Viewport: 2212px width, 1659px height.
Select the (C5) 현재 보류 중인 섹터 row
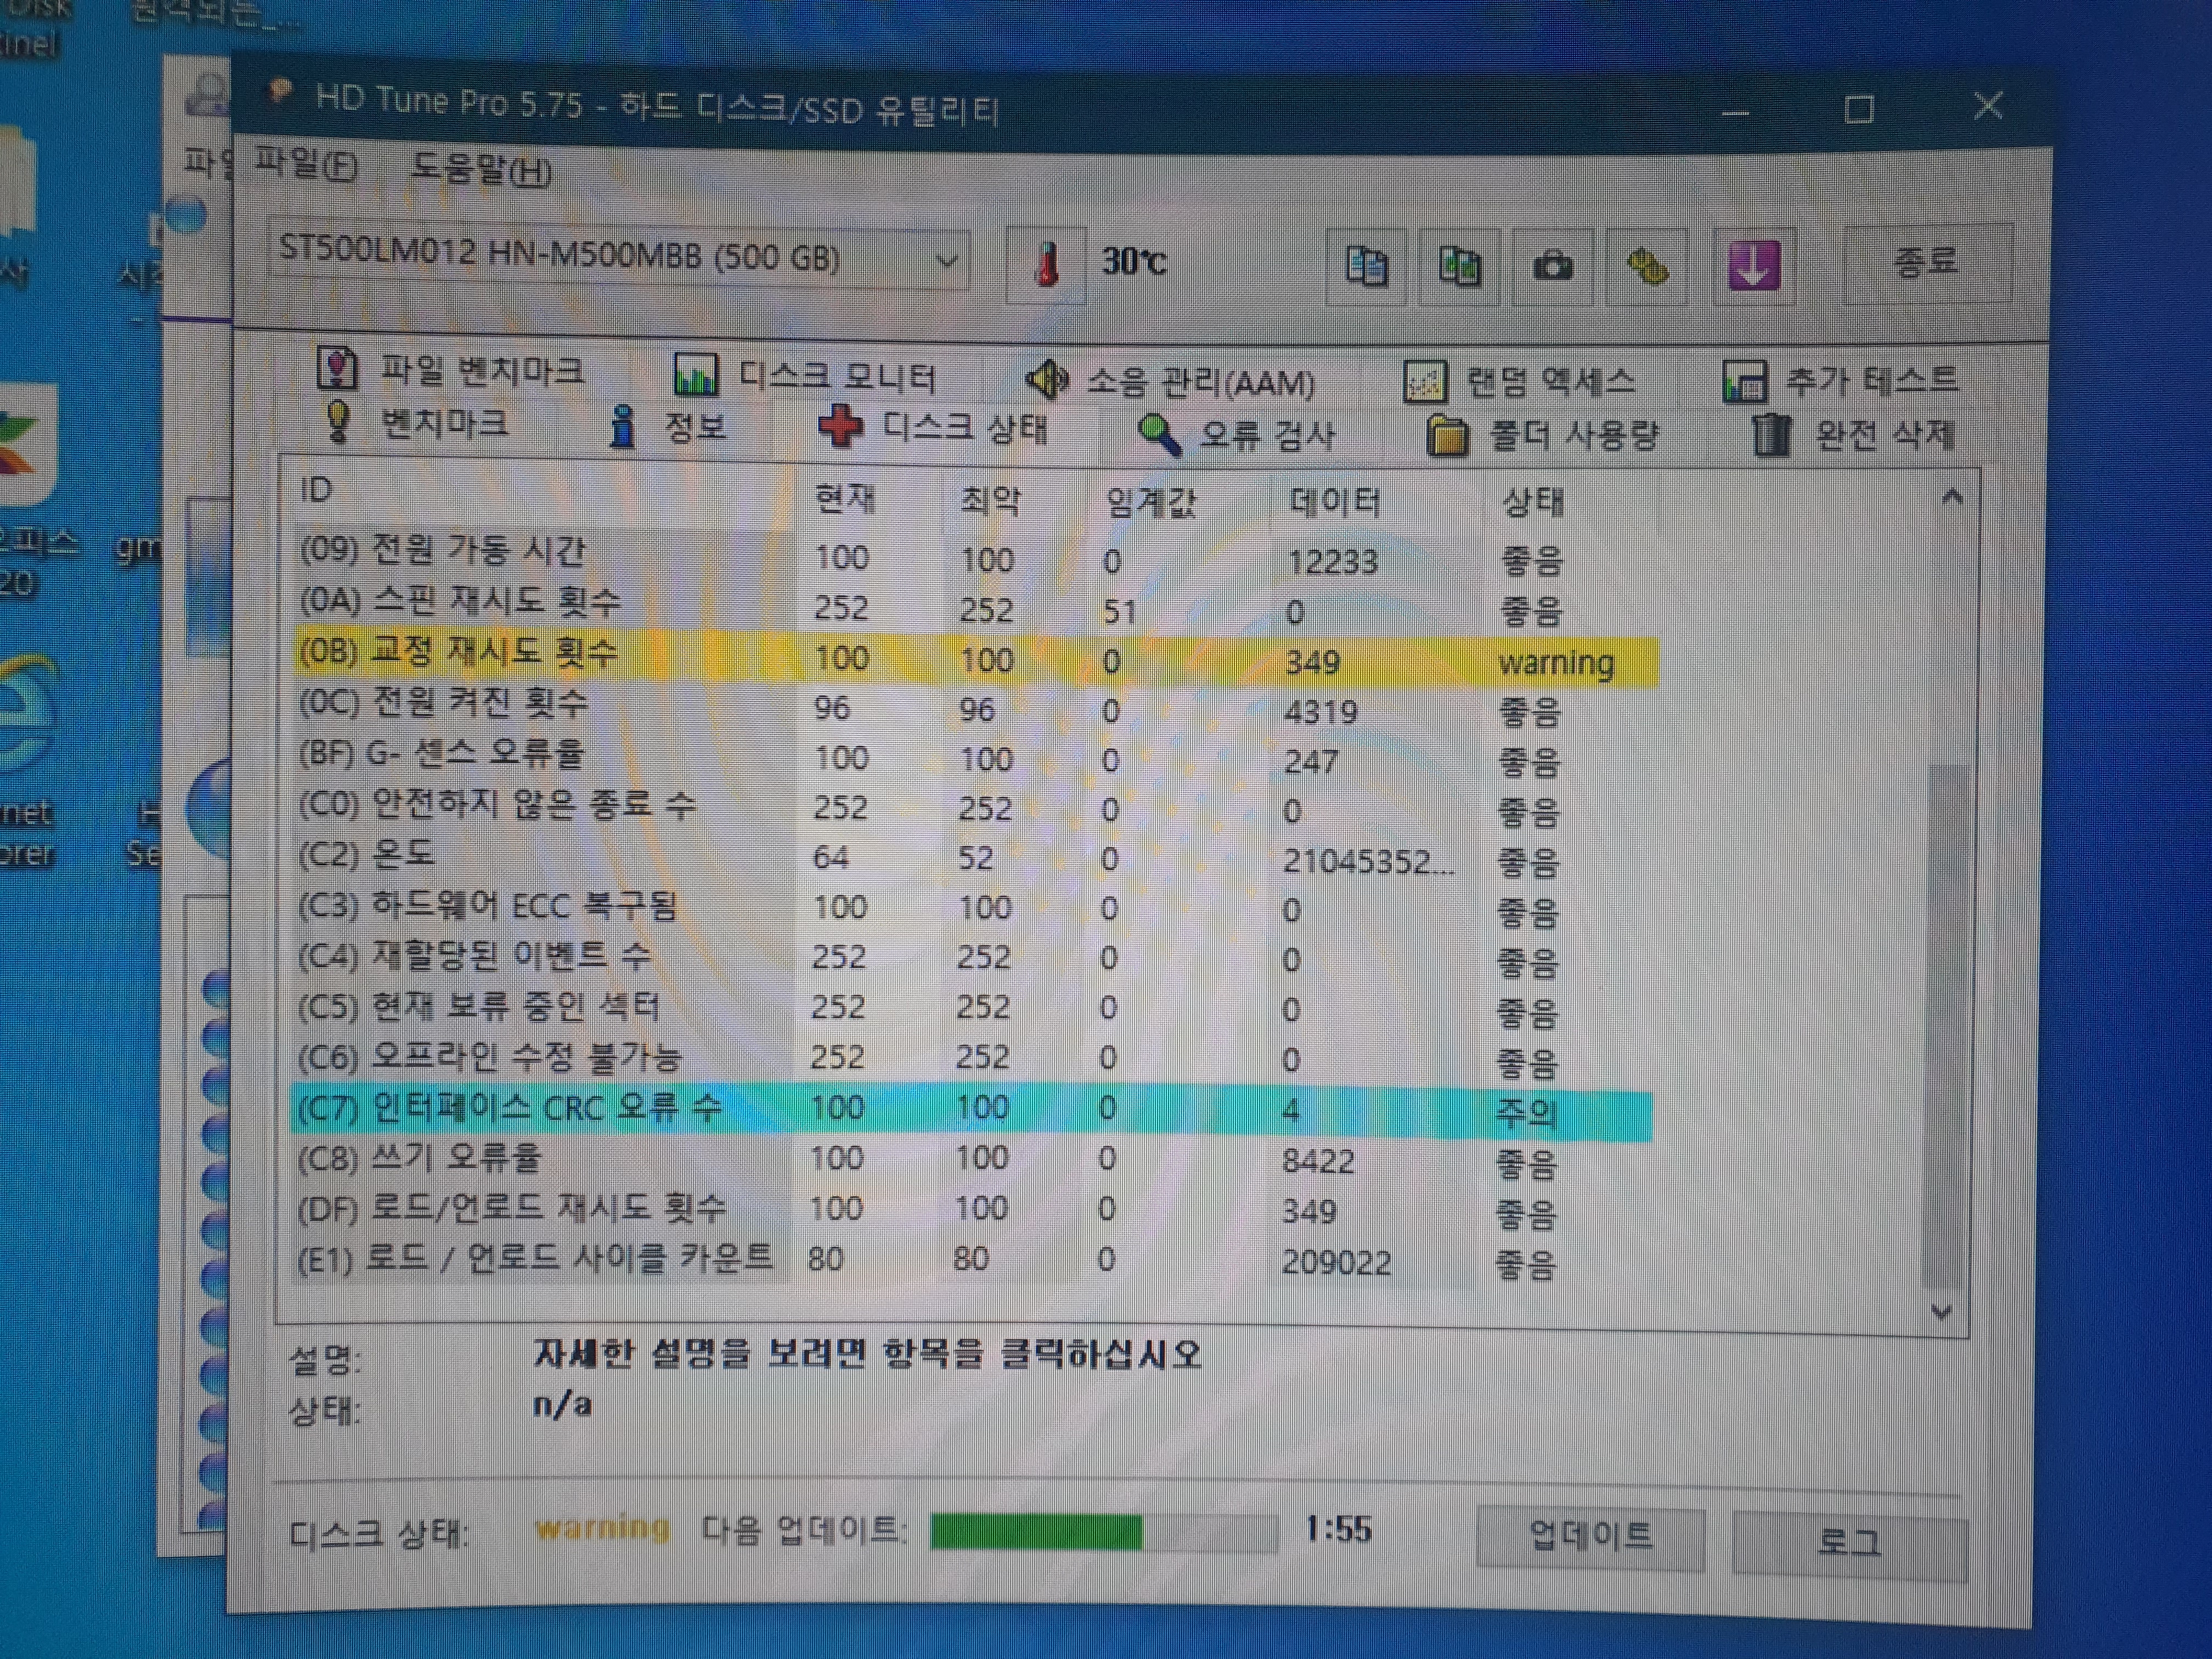tap(975, 1007)
